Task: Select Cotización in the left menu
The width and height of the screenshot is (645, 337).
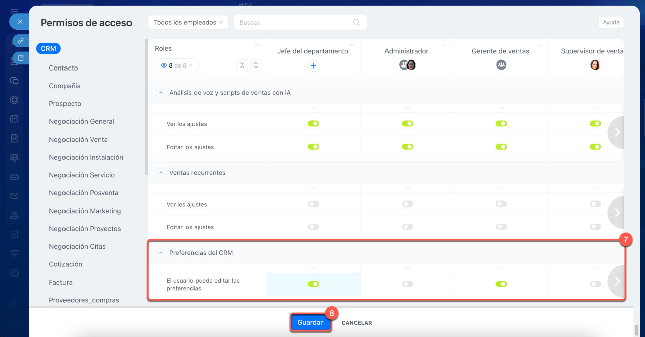Action: point(66,264)
